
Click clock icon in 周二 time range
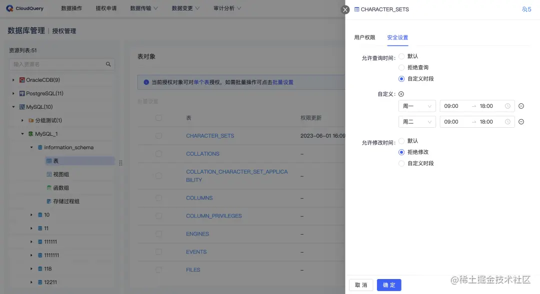click(507, 122)
